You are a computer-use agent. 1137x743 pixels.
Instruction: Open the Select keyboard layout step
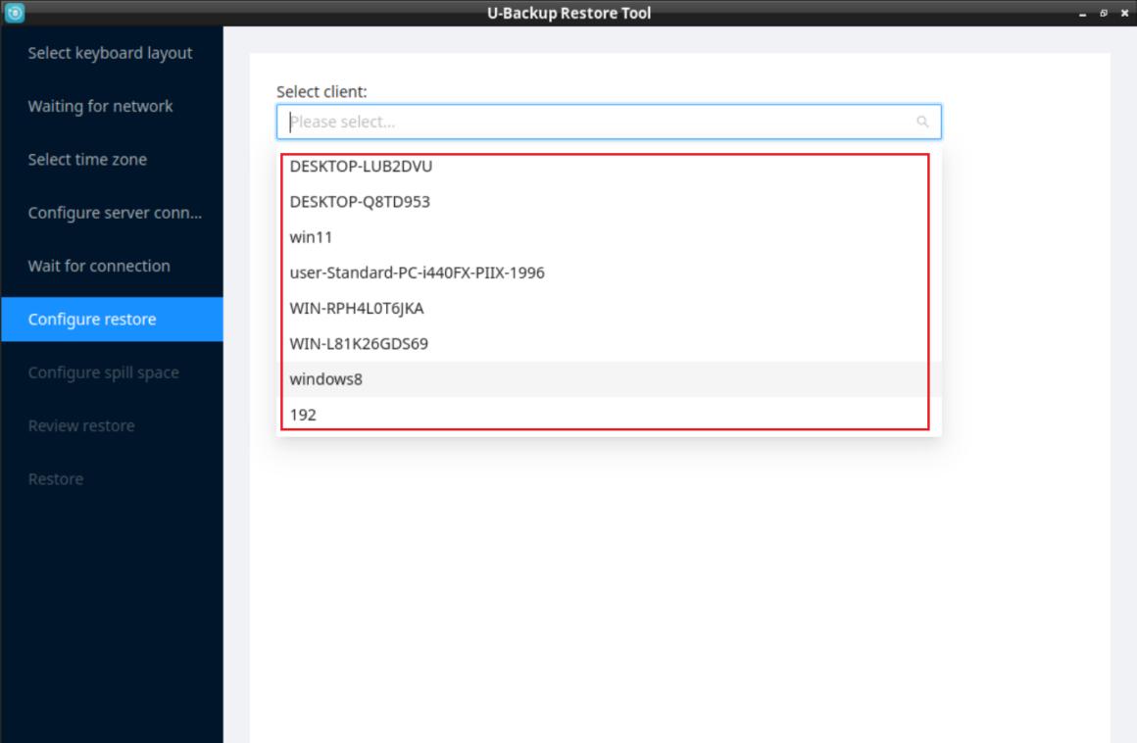pos(110,54)
